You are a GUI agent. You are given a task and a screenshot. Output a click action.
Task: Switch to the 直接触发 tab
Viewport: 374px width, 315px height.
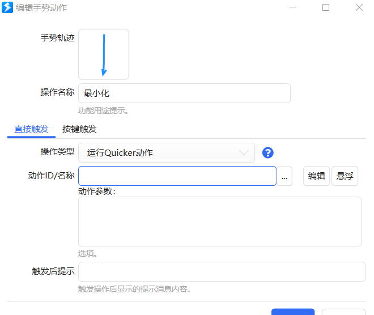coord(31,129)
